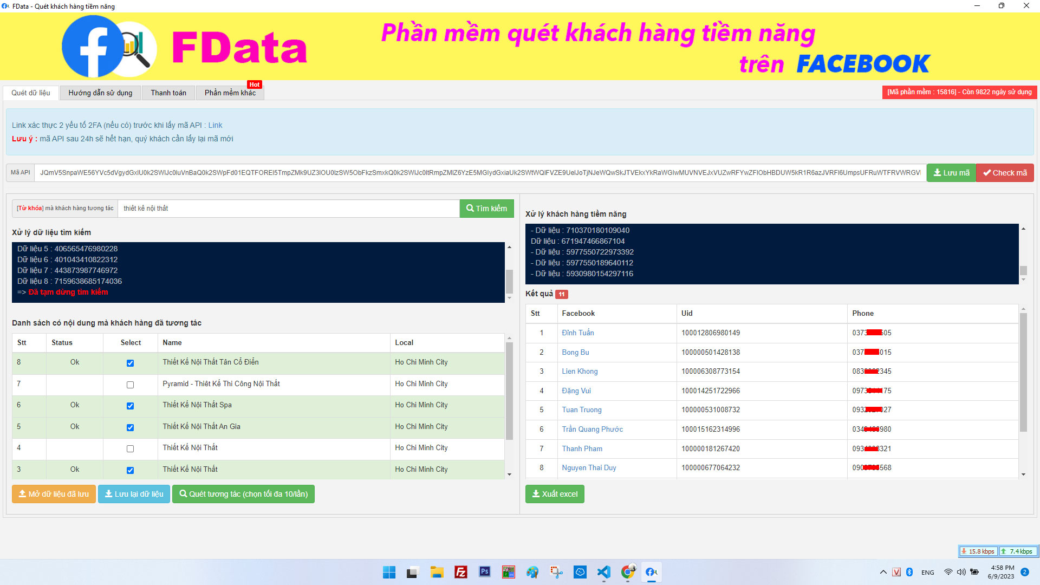1040x585 pixels.
Task: Open Visual Studio Code from taskbar
Action: (603, 572)
